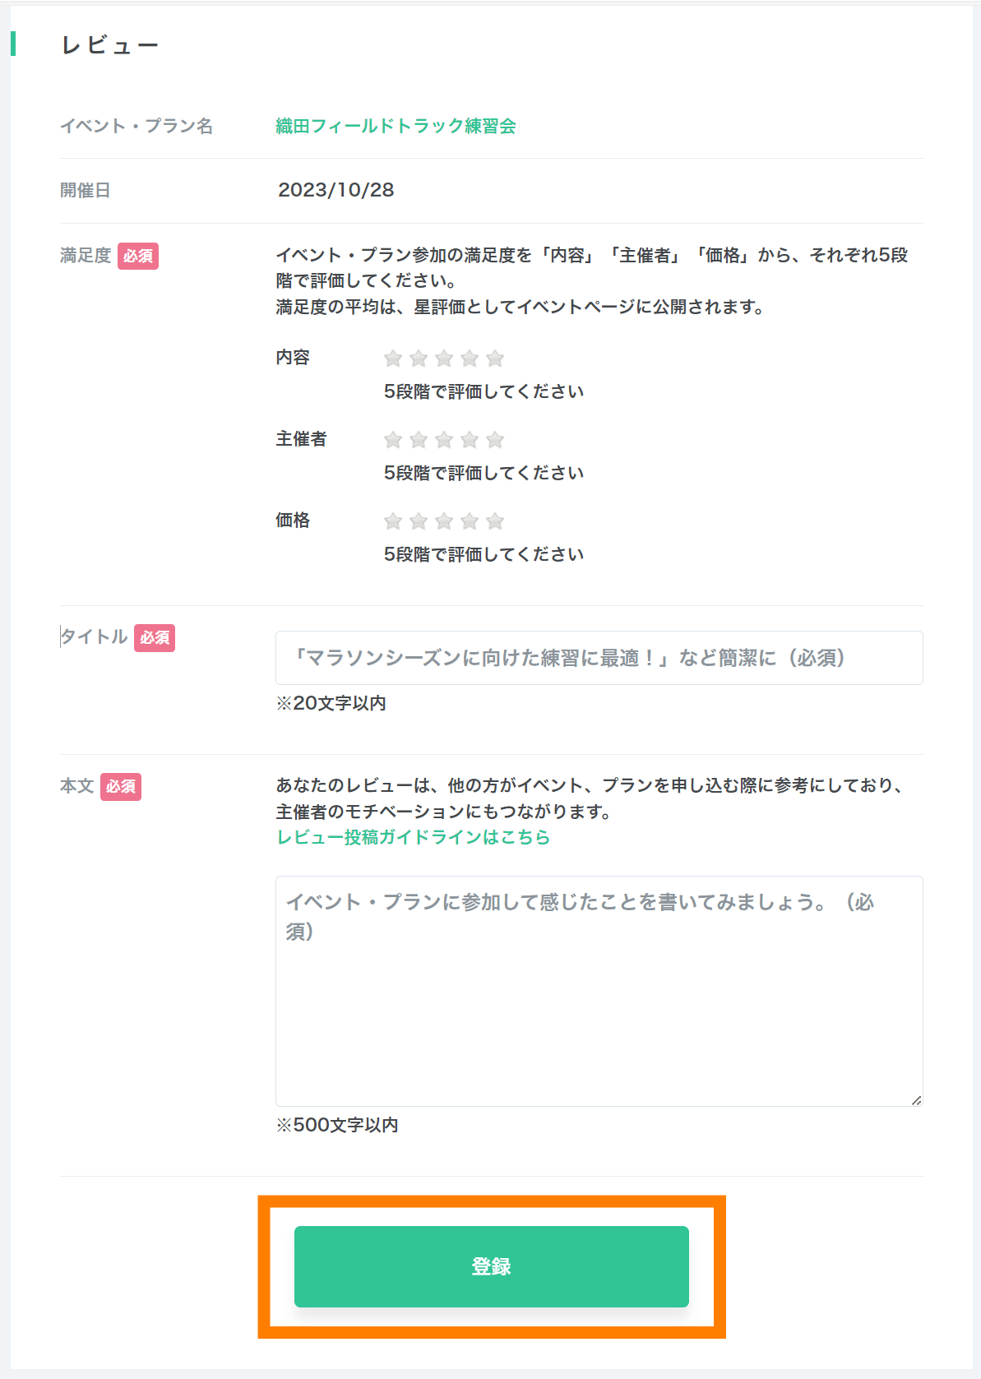Rate 価格 with the second star

tap(419, 521)
